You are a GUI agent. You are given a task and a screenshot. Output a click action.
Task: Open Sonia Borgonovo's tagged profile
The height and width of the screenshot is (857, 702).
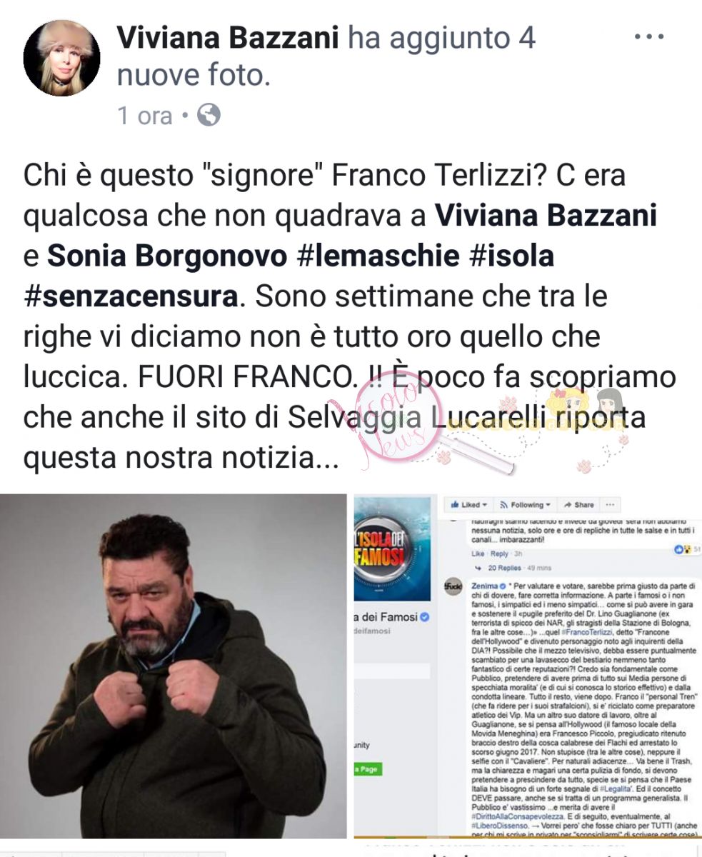[167, 256]
